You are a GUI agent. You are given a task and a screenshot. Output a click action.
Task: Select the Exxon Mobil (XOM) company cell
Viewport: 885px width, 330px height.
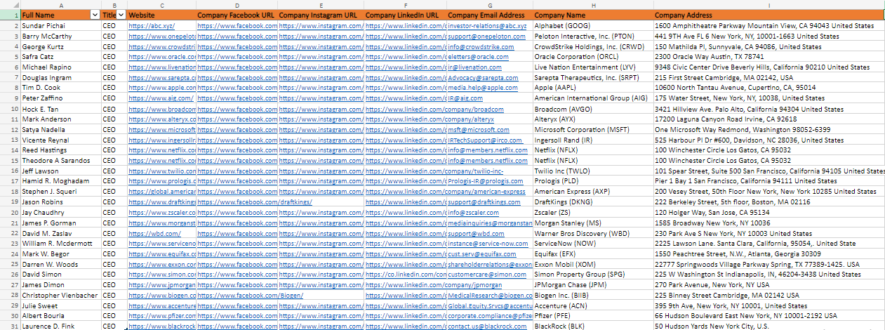click(593, 264)
